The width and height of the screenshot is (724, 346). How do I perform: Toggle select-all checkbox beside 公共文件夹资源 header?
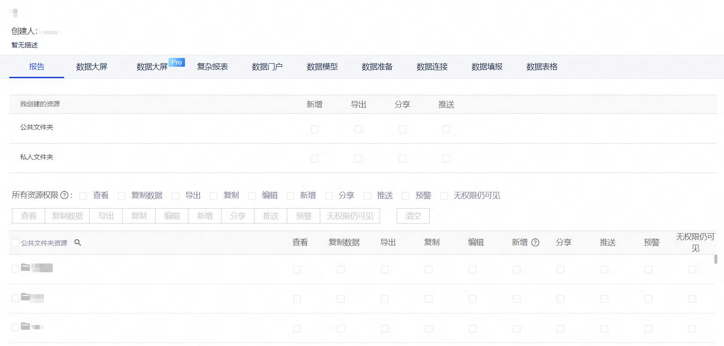point(15,243)
